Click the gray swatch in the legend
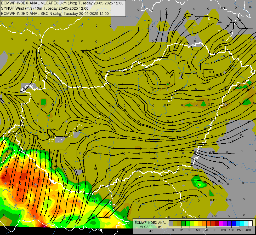Viewport: 256px width, 235px height. coord(171,223)
